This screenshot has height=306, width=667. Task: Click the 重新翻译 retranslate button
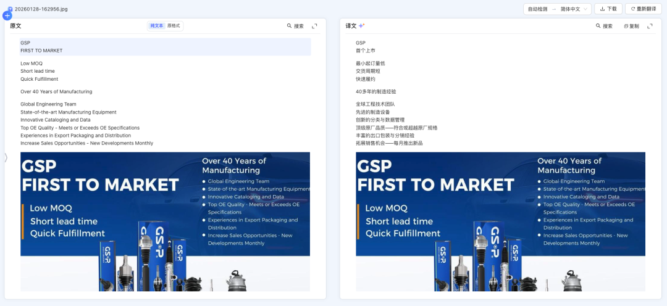[643, 9]
